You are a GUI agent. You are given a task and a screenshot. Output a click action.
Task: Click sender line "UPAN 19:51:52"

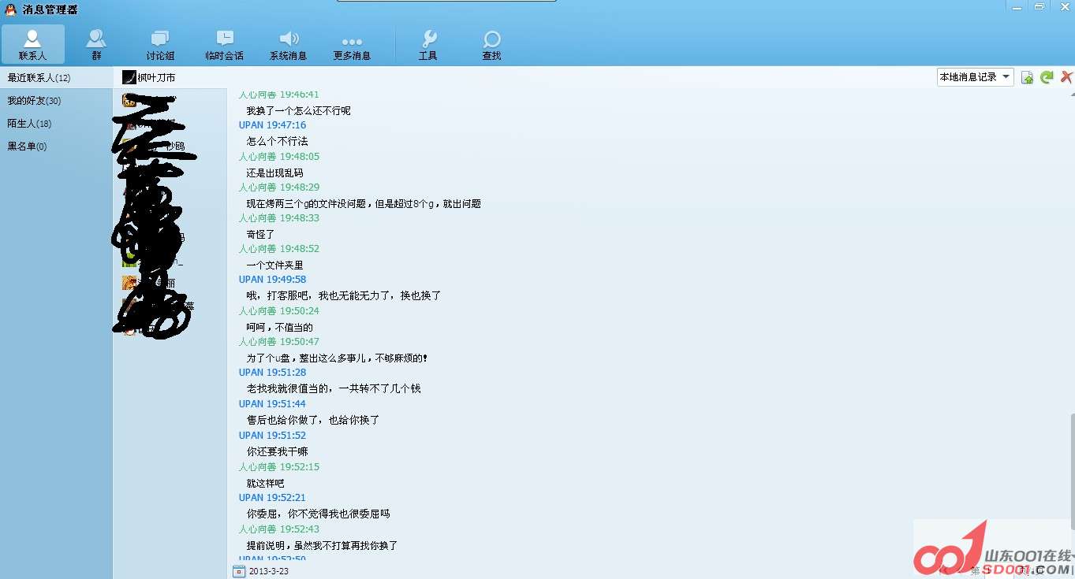[x=272, y=436]
